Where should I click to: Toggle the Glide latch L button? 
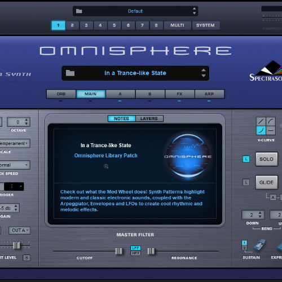tap(246, 182)
